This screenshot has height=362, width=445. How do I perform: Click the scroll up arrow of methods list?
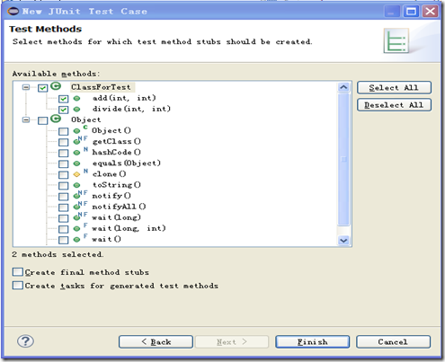[x=343, y=87]
